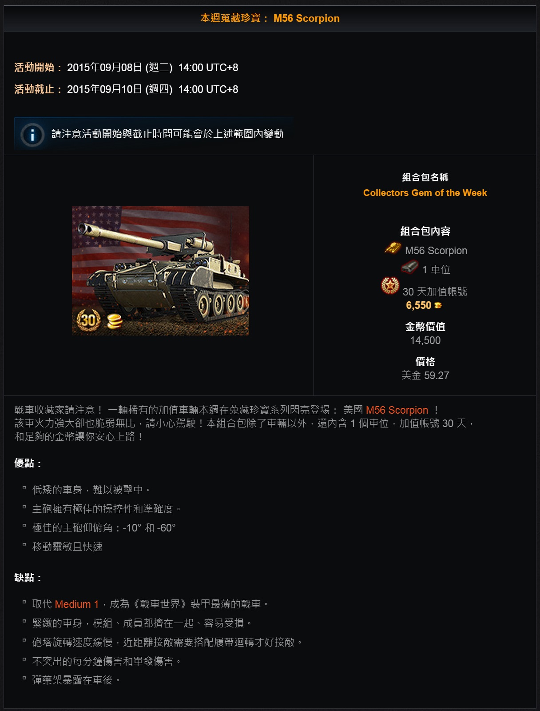Click the event start date text
The image size is (540, 711).
tap(152, 68)
